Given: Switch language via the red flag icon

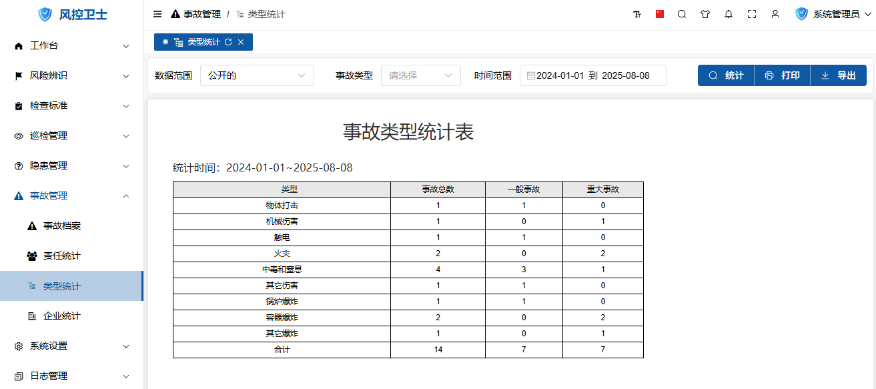Looking at the screenshot, I should pos(660,14).
